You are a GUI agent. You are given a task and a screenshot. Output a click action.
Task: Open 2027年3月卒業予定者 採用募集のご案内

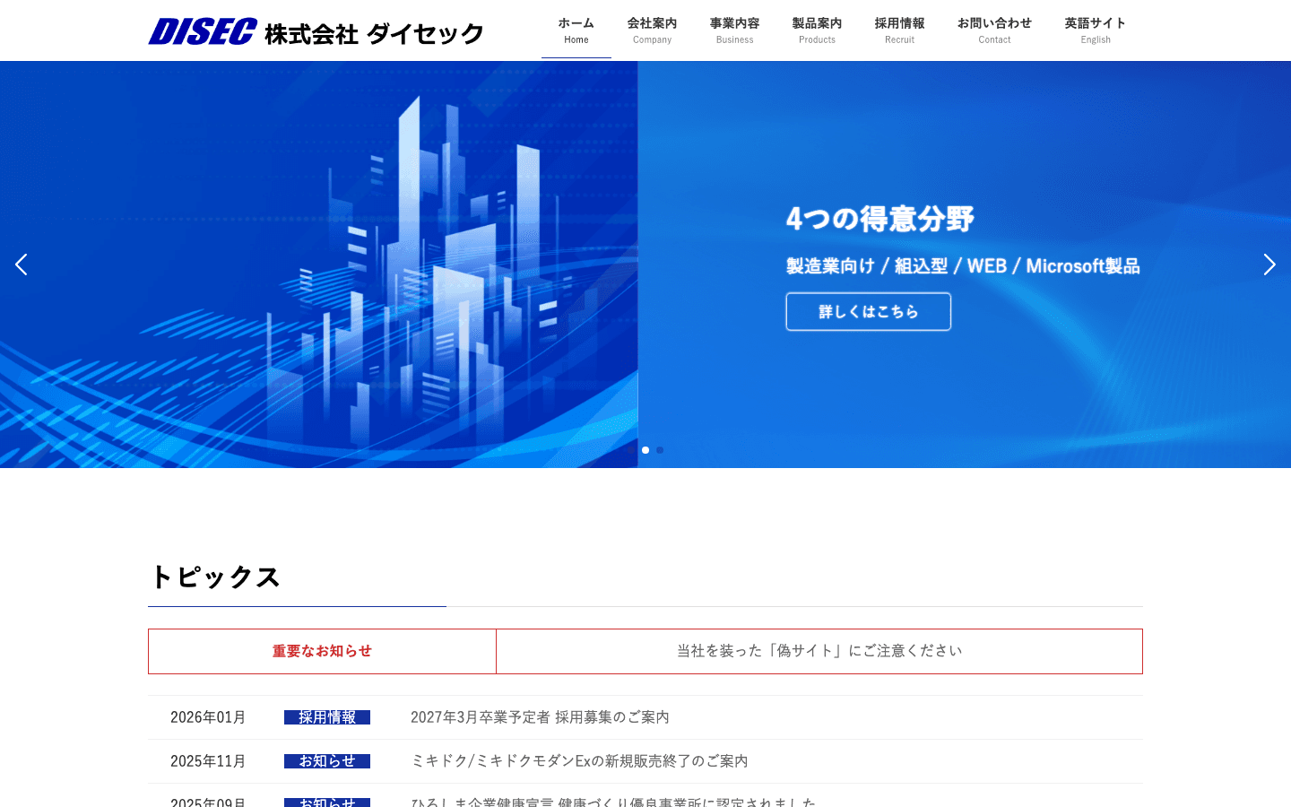click(x=540, y=717)
